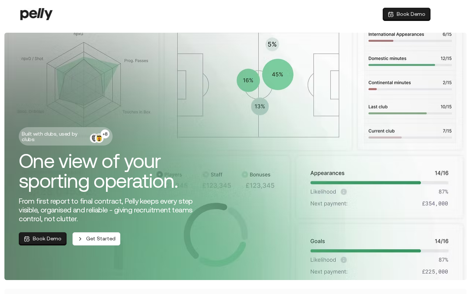The image size is (471, 294).
Task: Click the Pelly logo
Action: [36, 14]
